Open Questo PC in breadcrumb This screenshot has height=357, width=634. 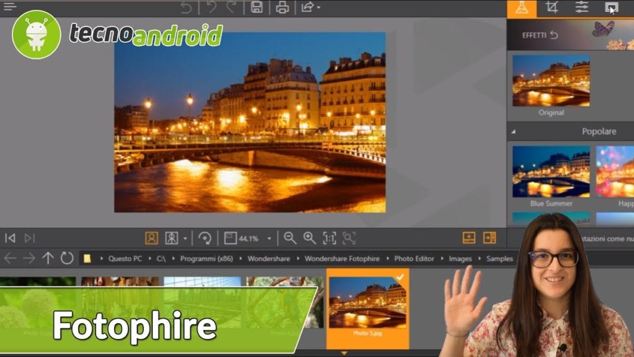pos(125,258)
